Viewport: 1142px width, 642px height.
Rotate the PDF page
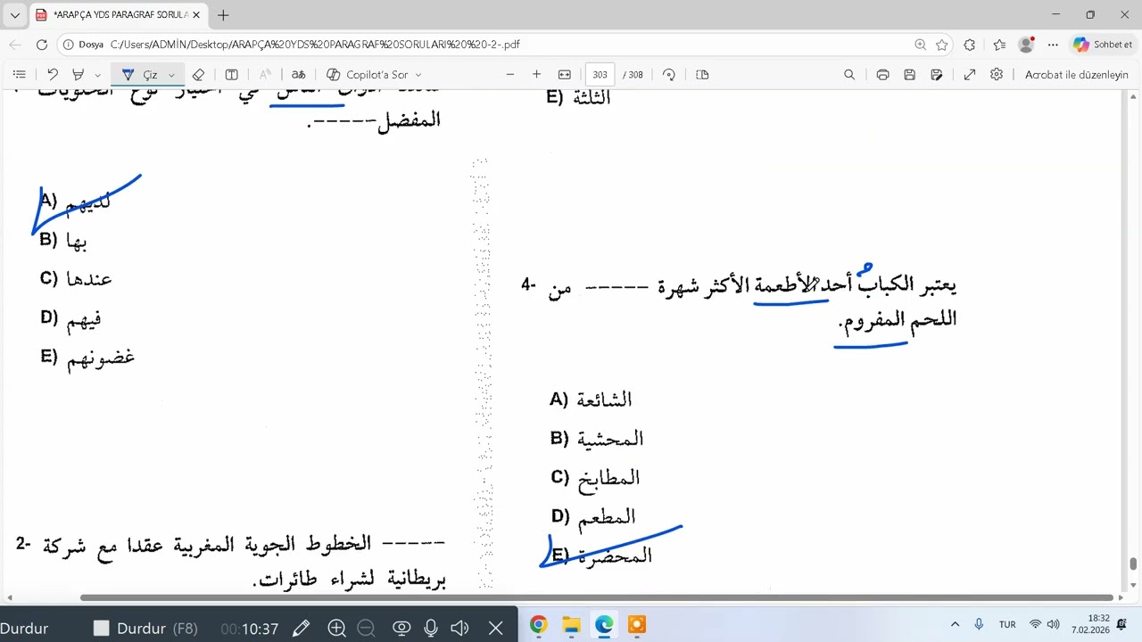669,75
